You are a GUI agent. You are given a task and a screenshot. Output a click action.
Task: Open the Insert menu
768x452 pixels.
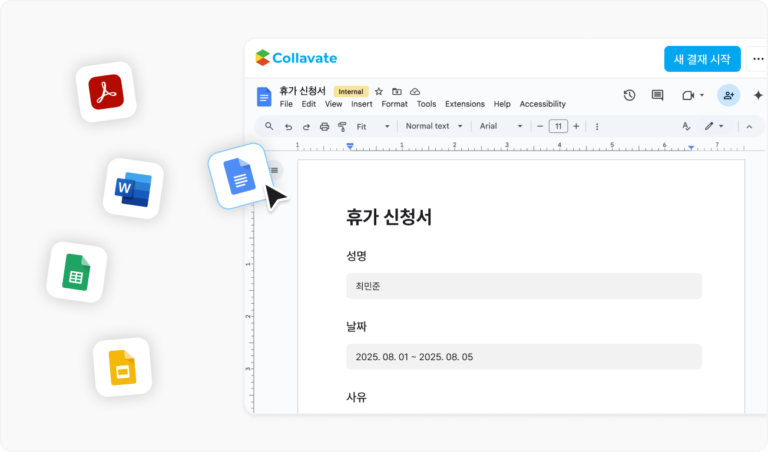tap(362, 104)
